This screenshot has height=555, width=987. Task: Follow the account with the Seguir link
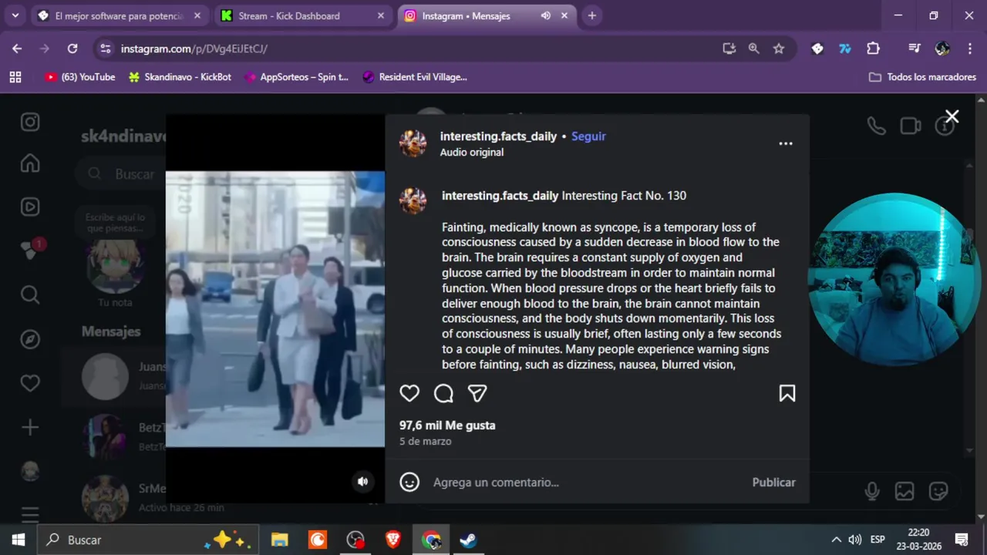point(588,136)
